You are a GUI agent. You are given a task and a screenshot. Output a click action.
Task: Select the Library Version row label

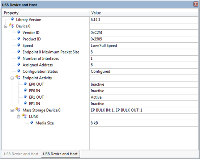click(29, 20)
